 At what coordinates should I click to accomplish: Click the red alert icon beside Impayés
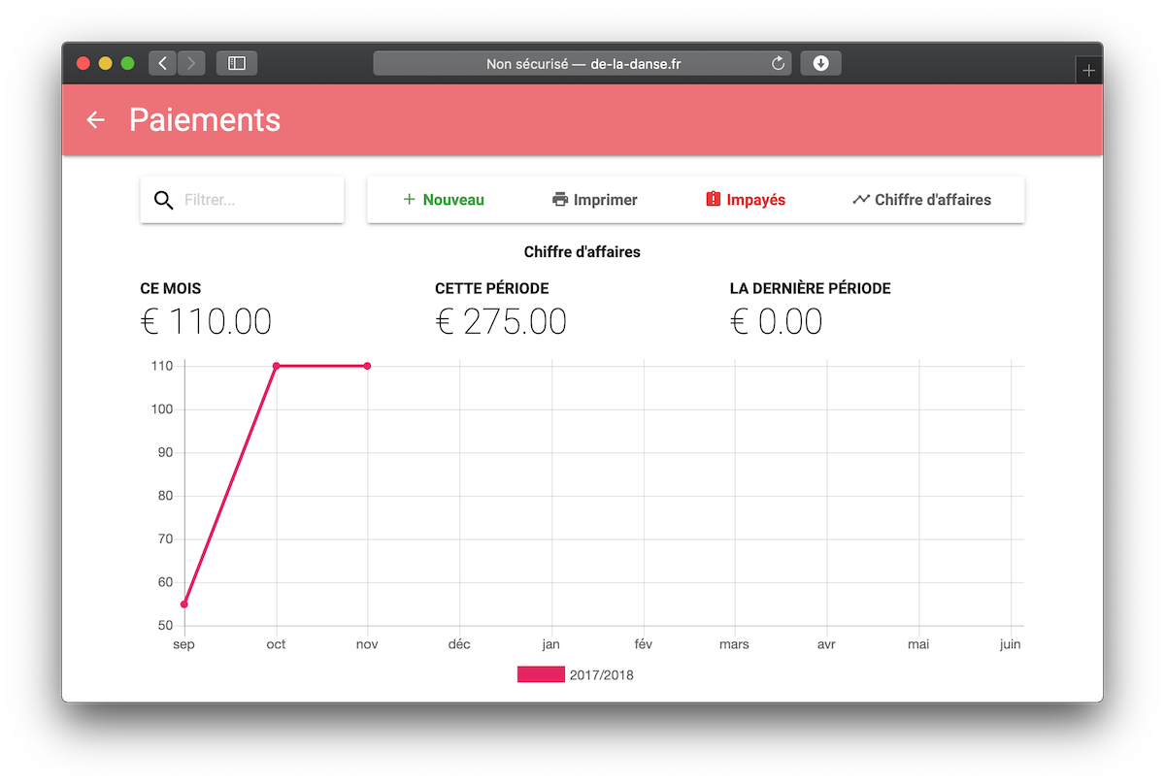(x=714, y=200)
